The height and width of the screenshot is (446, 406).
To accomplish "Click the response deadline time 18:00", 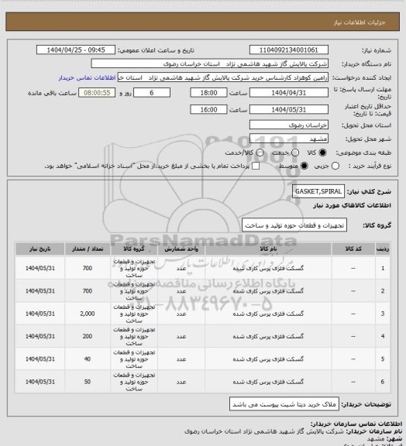I will (208, 93).
